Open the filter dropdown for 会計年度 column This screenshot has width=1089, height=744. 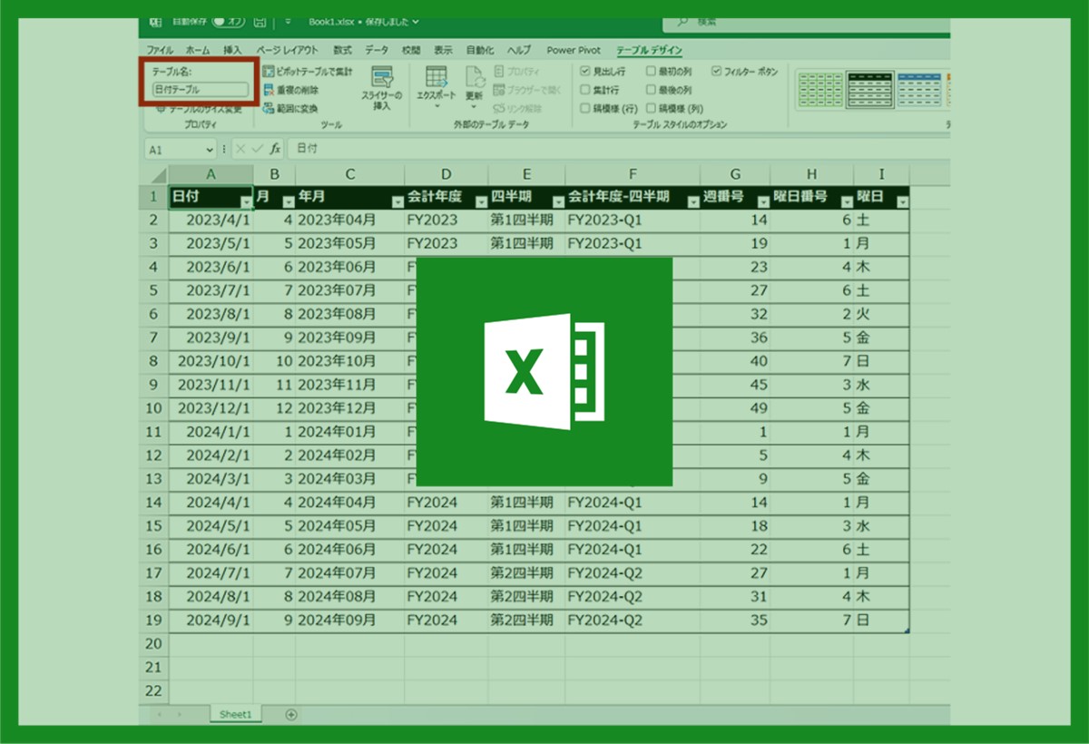point(479,202)
